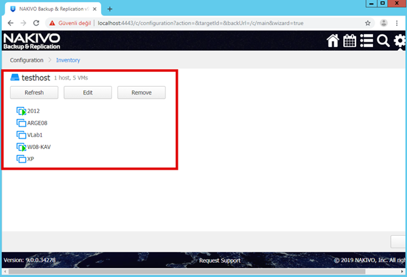Image resolution: width=407 pixels, height=277 pixels.
Task: Click the VM icon next to VLab1
Action: tap(21, 135)
